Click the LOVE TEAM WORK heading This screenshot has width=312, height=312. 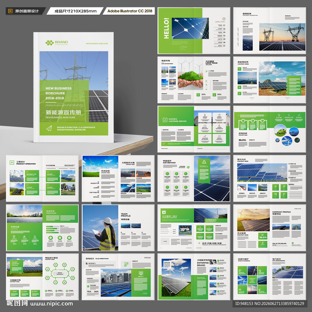tap(211, 64)
